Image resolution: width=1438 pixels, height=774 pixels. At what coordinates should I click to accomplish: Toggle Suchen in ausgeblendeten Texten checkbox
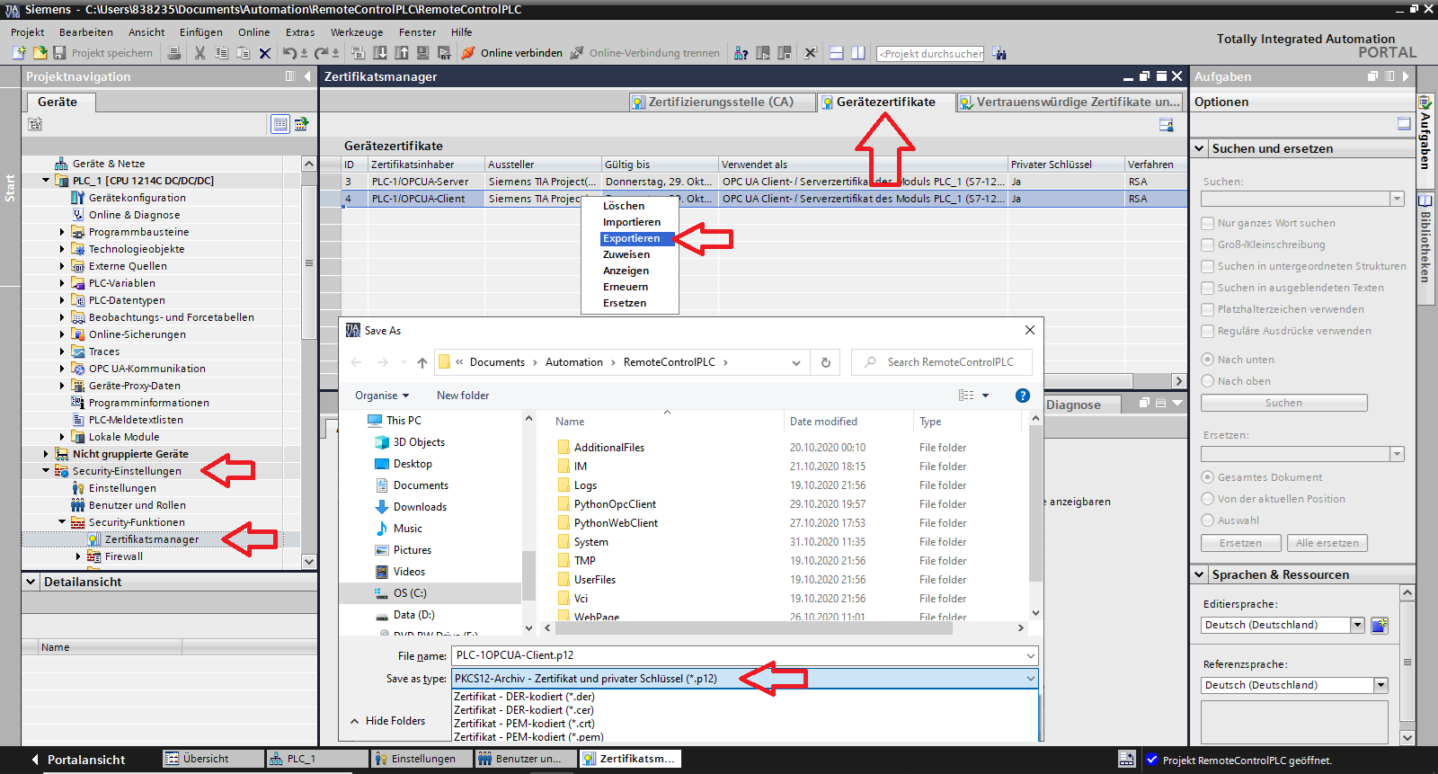tap(1208, 288)
